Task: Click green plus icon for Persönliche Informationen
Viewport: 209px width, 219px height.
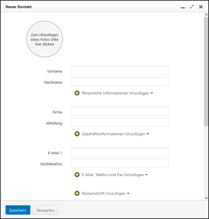Action: tap(77, 93)
